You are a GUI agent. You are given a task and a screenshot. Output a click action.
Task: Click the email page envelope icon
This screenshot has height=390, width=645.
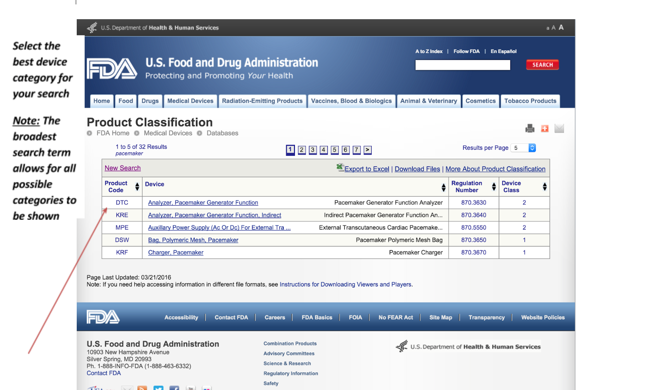click(x=559, y=128)
